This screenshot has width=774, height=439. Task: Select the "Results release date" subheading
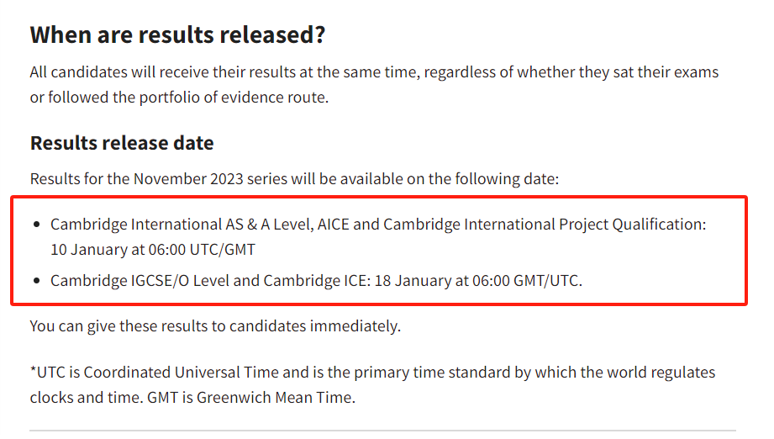click(x=122, y=143)
